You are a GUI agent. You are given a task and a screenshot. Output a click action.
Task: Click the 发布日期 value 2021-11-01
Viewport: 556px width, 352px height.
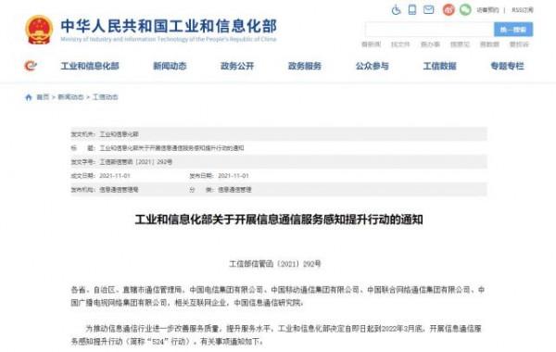[x=234, y=176]
